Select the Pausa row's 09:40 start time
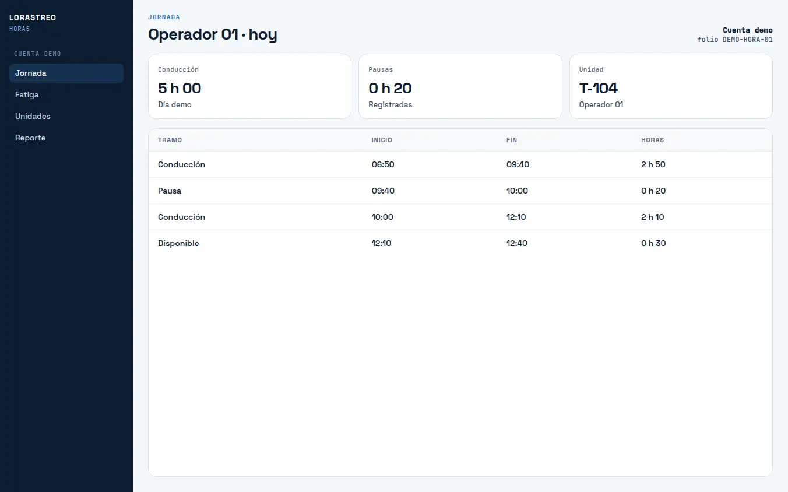 [383, 191]
